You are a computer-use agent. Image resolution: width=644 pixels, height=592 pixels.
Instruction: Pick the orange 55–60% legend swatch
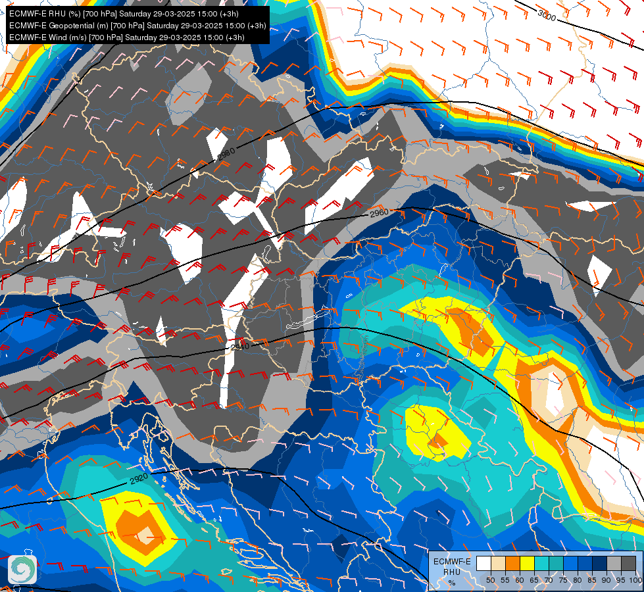point(512,563)
